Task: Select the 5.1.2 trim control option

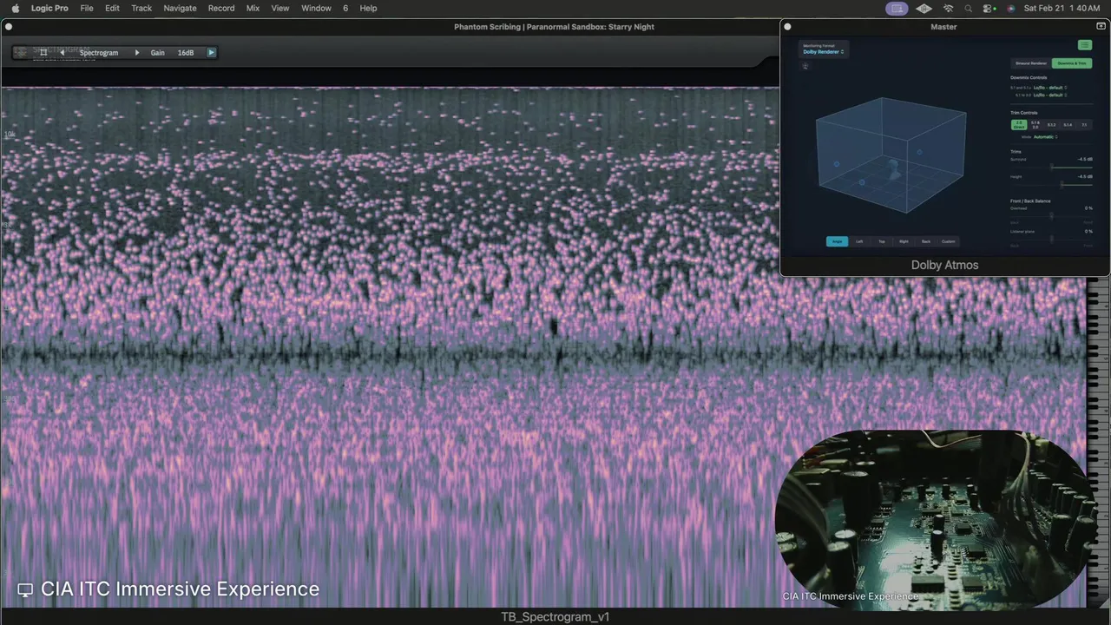Action: (x=1051, y=124)
